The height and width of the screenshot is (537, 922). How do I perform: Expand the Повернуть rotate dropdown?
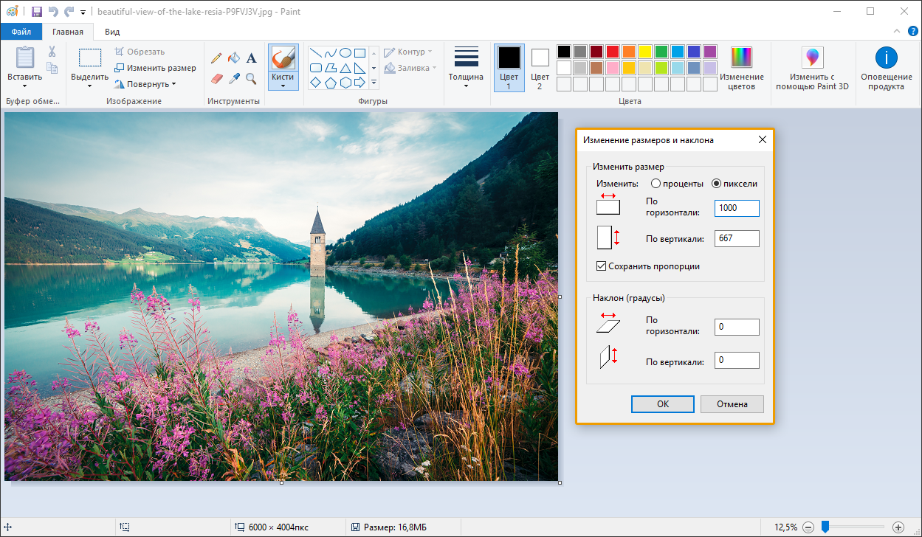tap(146, 84)
